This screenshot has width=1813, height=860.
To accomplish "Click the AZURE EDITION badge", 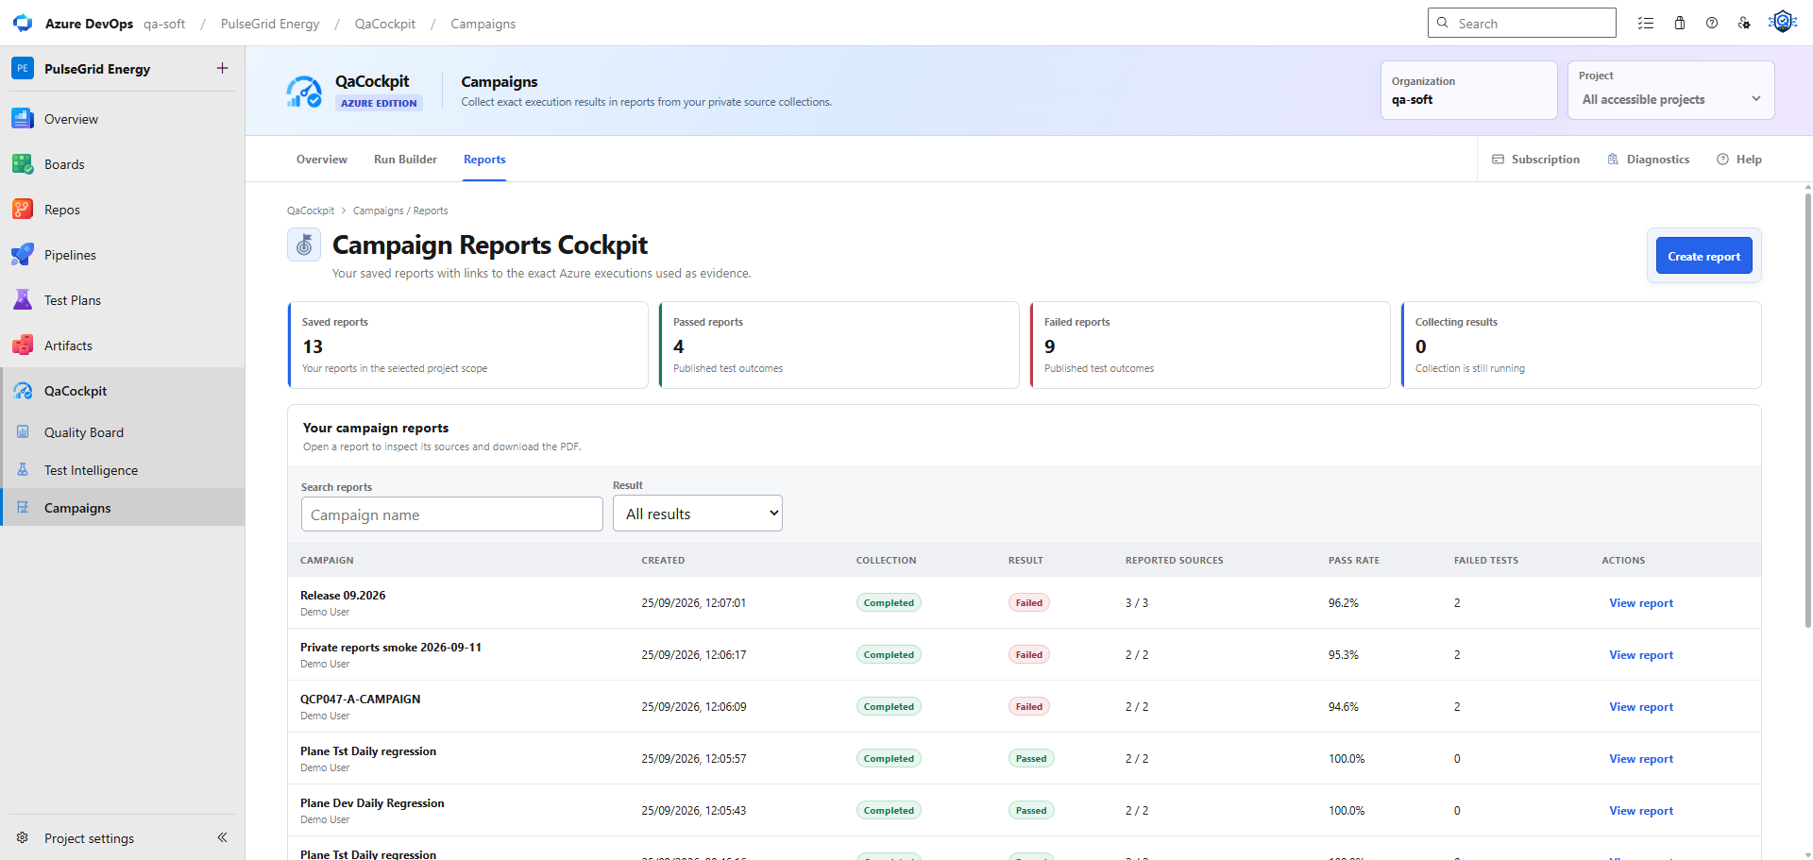I will pyautogui.click(x=379, y=103).
